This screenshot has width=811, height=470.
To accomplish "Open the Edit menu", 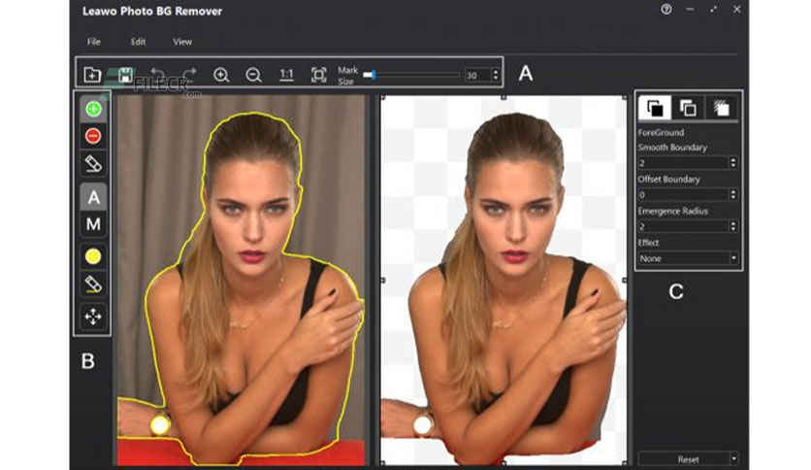I will pos(138,42).
